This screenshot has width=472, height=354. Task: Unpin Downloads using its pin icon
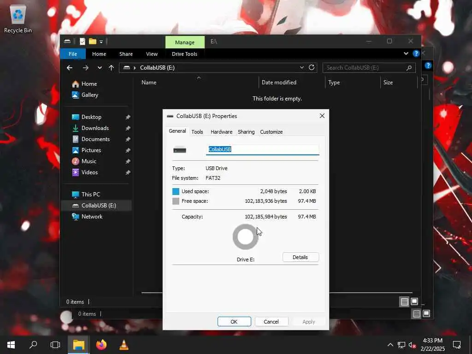point(128,128)
